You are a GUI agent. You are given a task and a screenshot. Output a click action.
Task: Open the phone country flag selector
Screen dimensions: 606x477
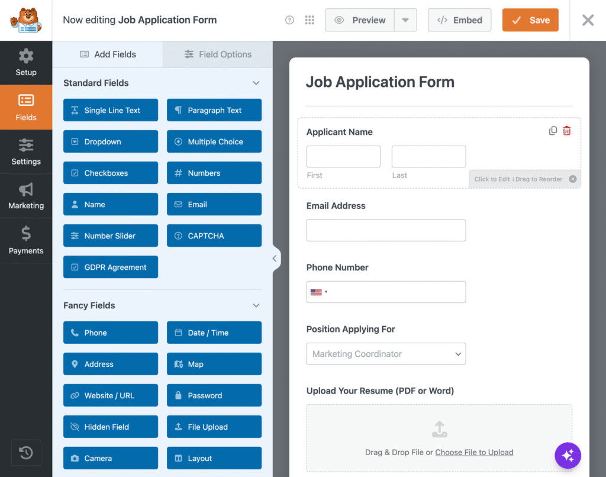pos(319,292)
